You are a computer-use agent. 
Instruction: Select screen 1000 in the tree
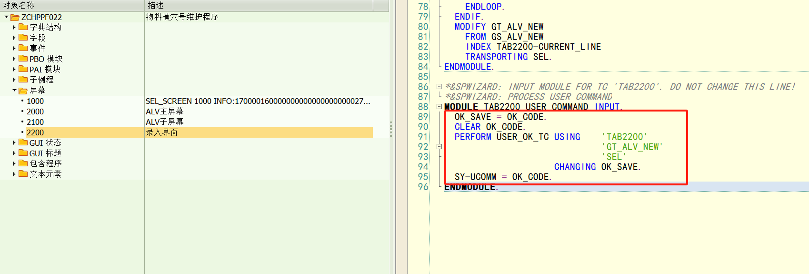pos(35,101)
